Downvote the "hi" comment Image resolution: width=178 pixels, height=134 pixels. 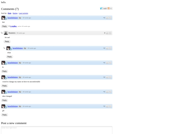(x=110, y=63)
